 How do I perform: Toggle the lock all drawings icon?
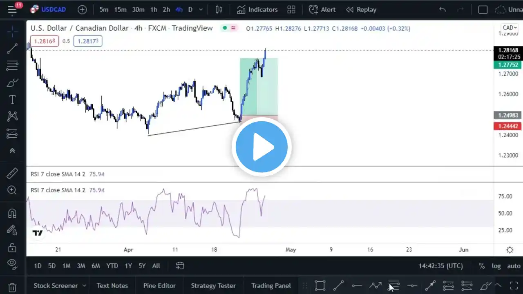(12, 247)
